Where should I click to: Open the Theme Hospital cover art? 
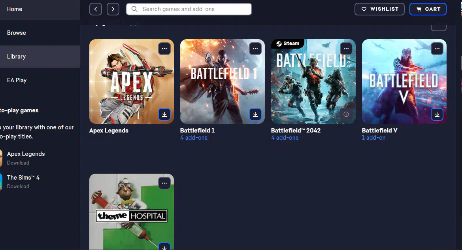pyautogui.click(x=132, y=212)
